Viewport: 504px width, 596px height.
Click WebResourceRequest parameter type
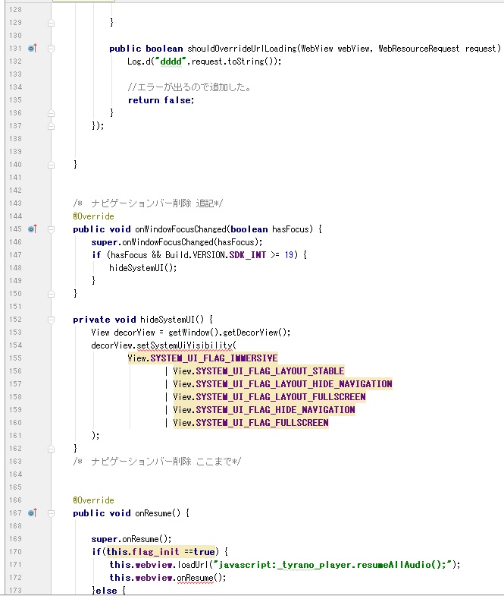click(419, 49)
